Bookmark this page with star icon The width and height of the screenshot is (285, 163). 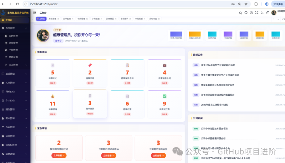click(246, 4)
